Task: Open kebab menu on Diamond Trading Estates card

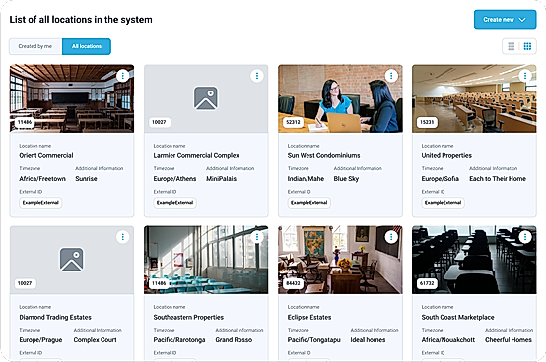Action: pos(122,237)
